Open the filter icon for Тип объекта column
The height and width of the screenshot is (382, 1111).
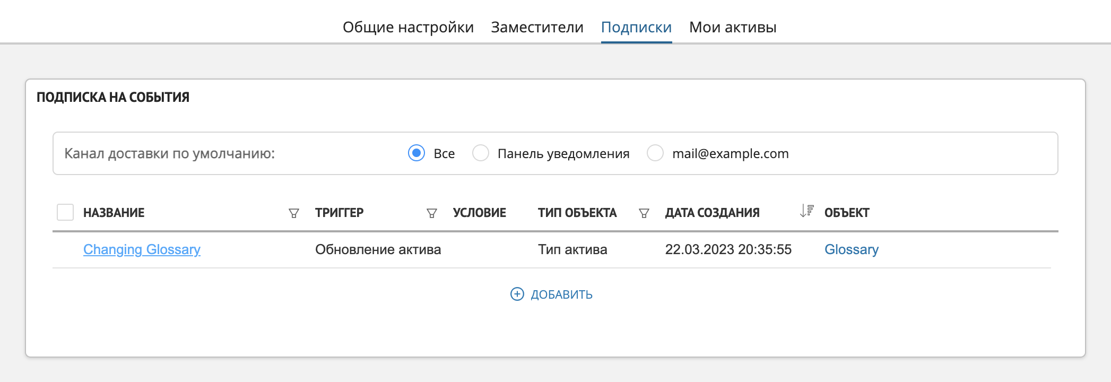pos(644,213)
